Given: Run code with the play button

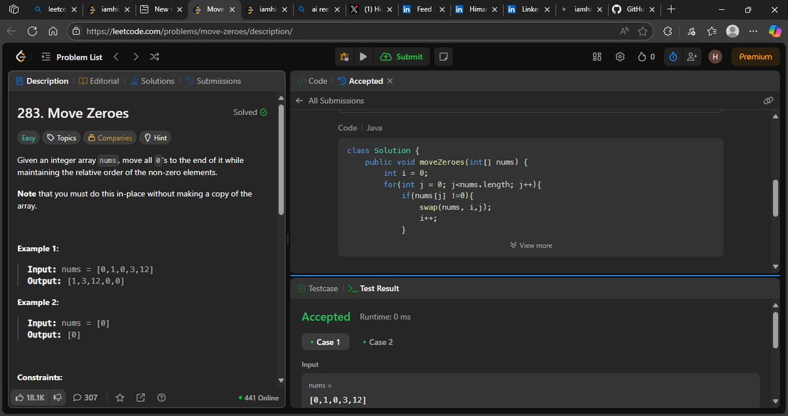Looking at the screenshot, I should pyautogui.click(x=363, y=57).
